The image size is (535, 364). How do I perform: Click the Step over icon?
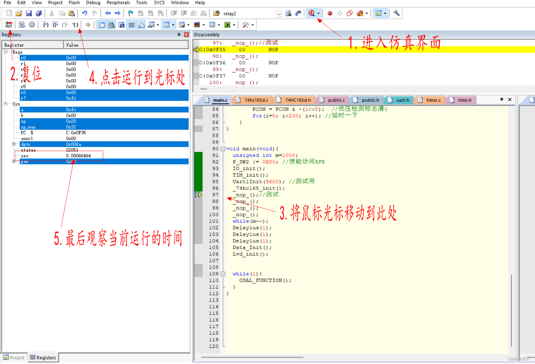[x=55, y=25]
